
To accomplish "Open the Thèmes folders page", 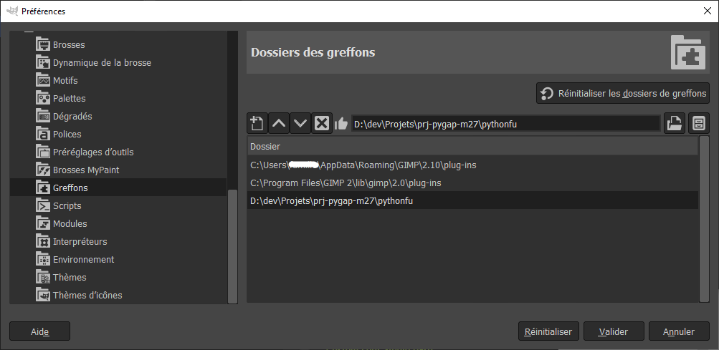I will (118, 277).
